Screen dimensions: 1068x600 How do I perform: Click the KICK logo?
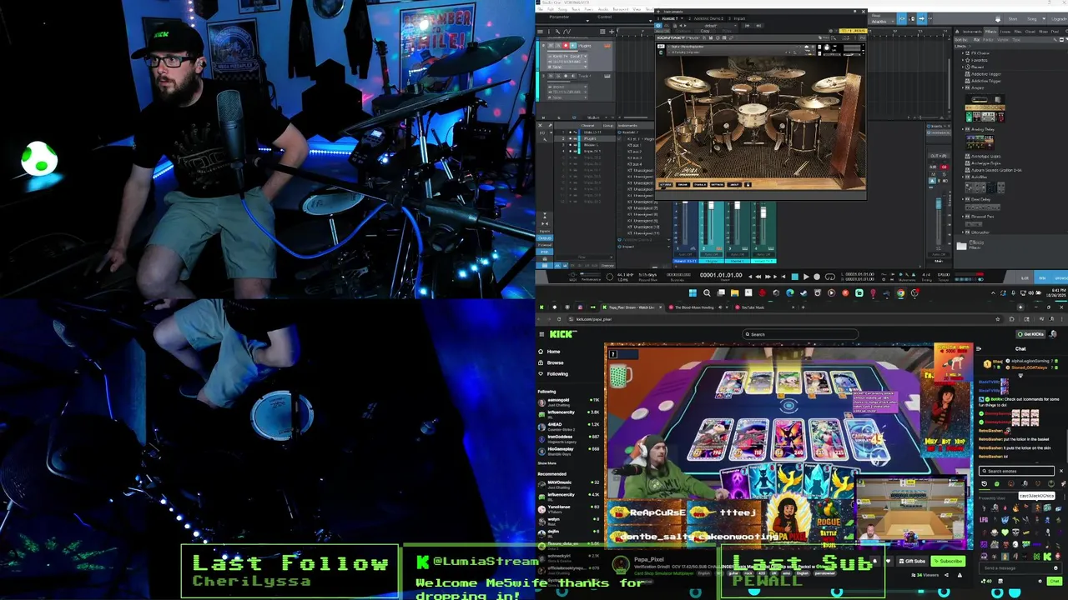562,334
